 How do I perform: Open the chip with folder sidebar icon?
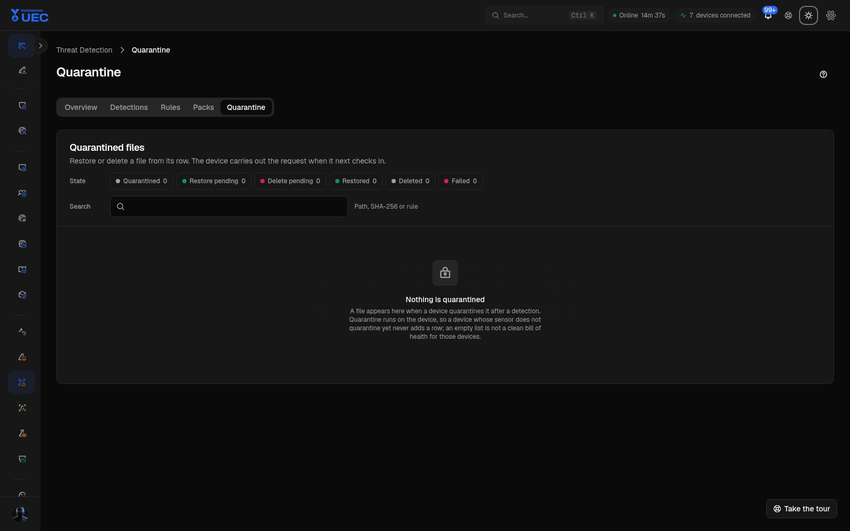pos(22,244)
